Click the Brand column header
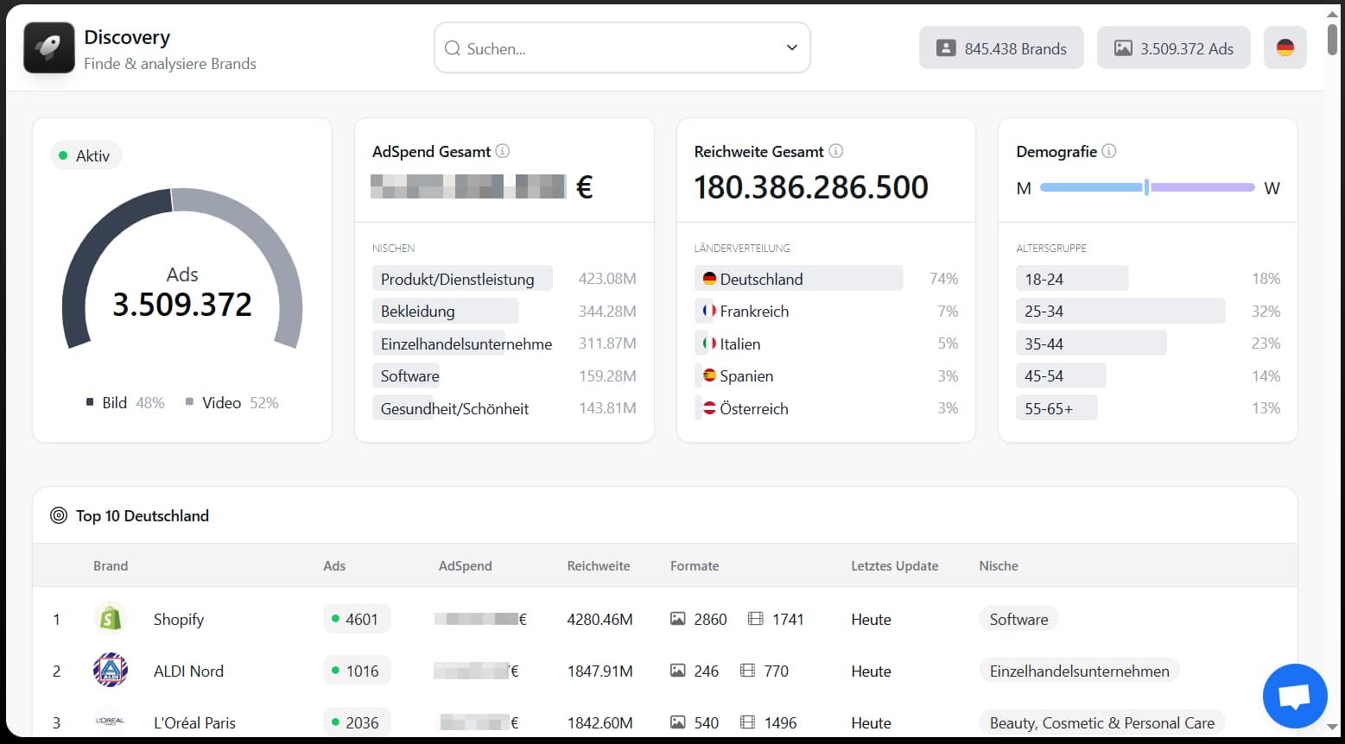Viewport: 1345px width, 744px height. pyautogui.click(x=111, y=566)
